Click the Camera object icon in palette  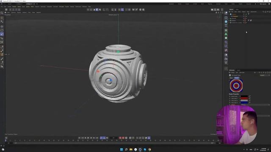pyautogui.click(x=226, y=59)
